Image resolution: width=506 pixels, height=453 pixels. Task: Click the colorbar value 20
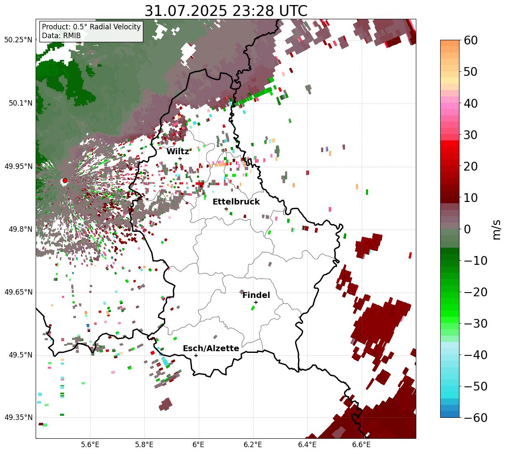pos(470,166)
